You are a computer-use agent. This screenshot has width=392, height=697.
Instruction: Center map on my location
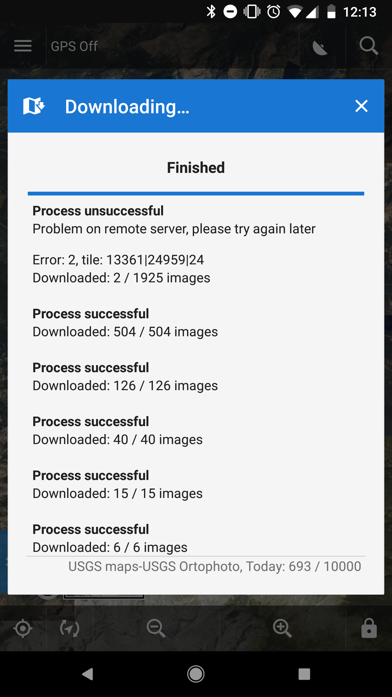coord(23,628)
